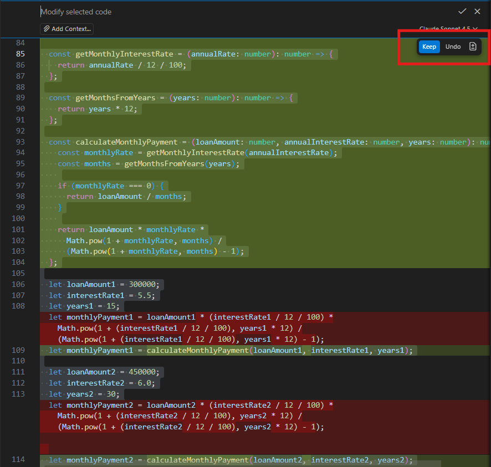Click 'let interestRate1 = 5.5;' line

[102, 295]
